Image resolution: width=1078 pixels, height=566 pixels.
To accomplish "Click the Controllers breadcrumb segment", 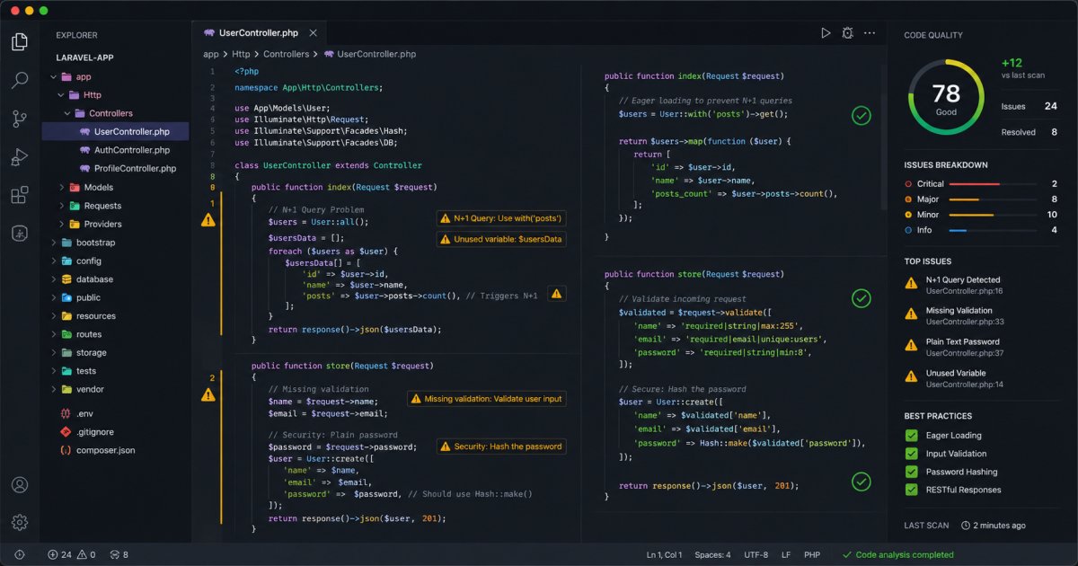I will (286, 54).
